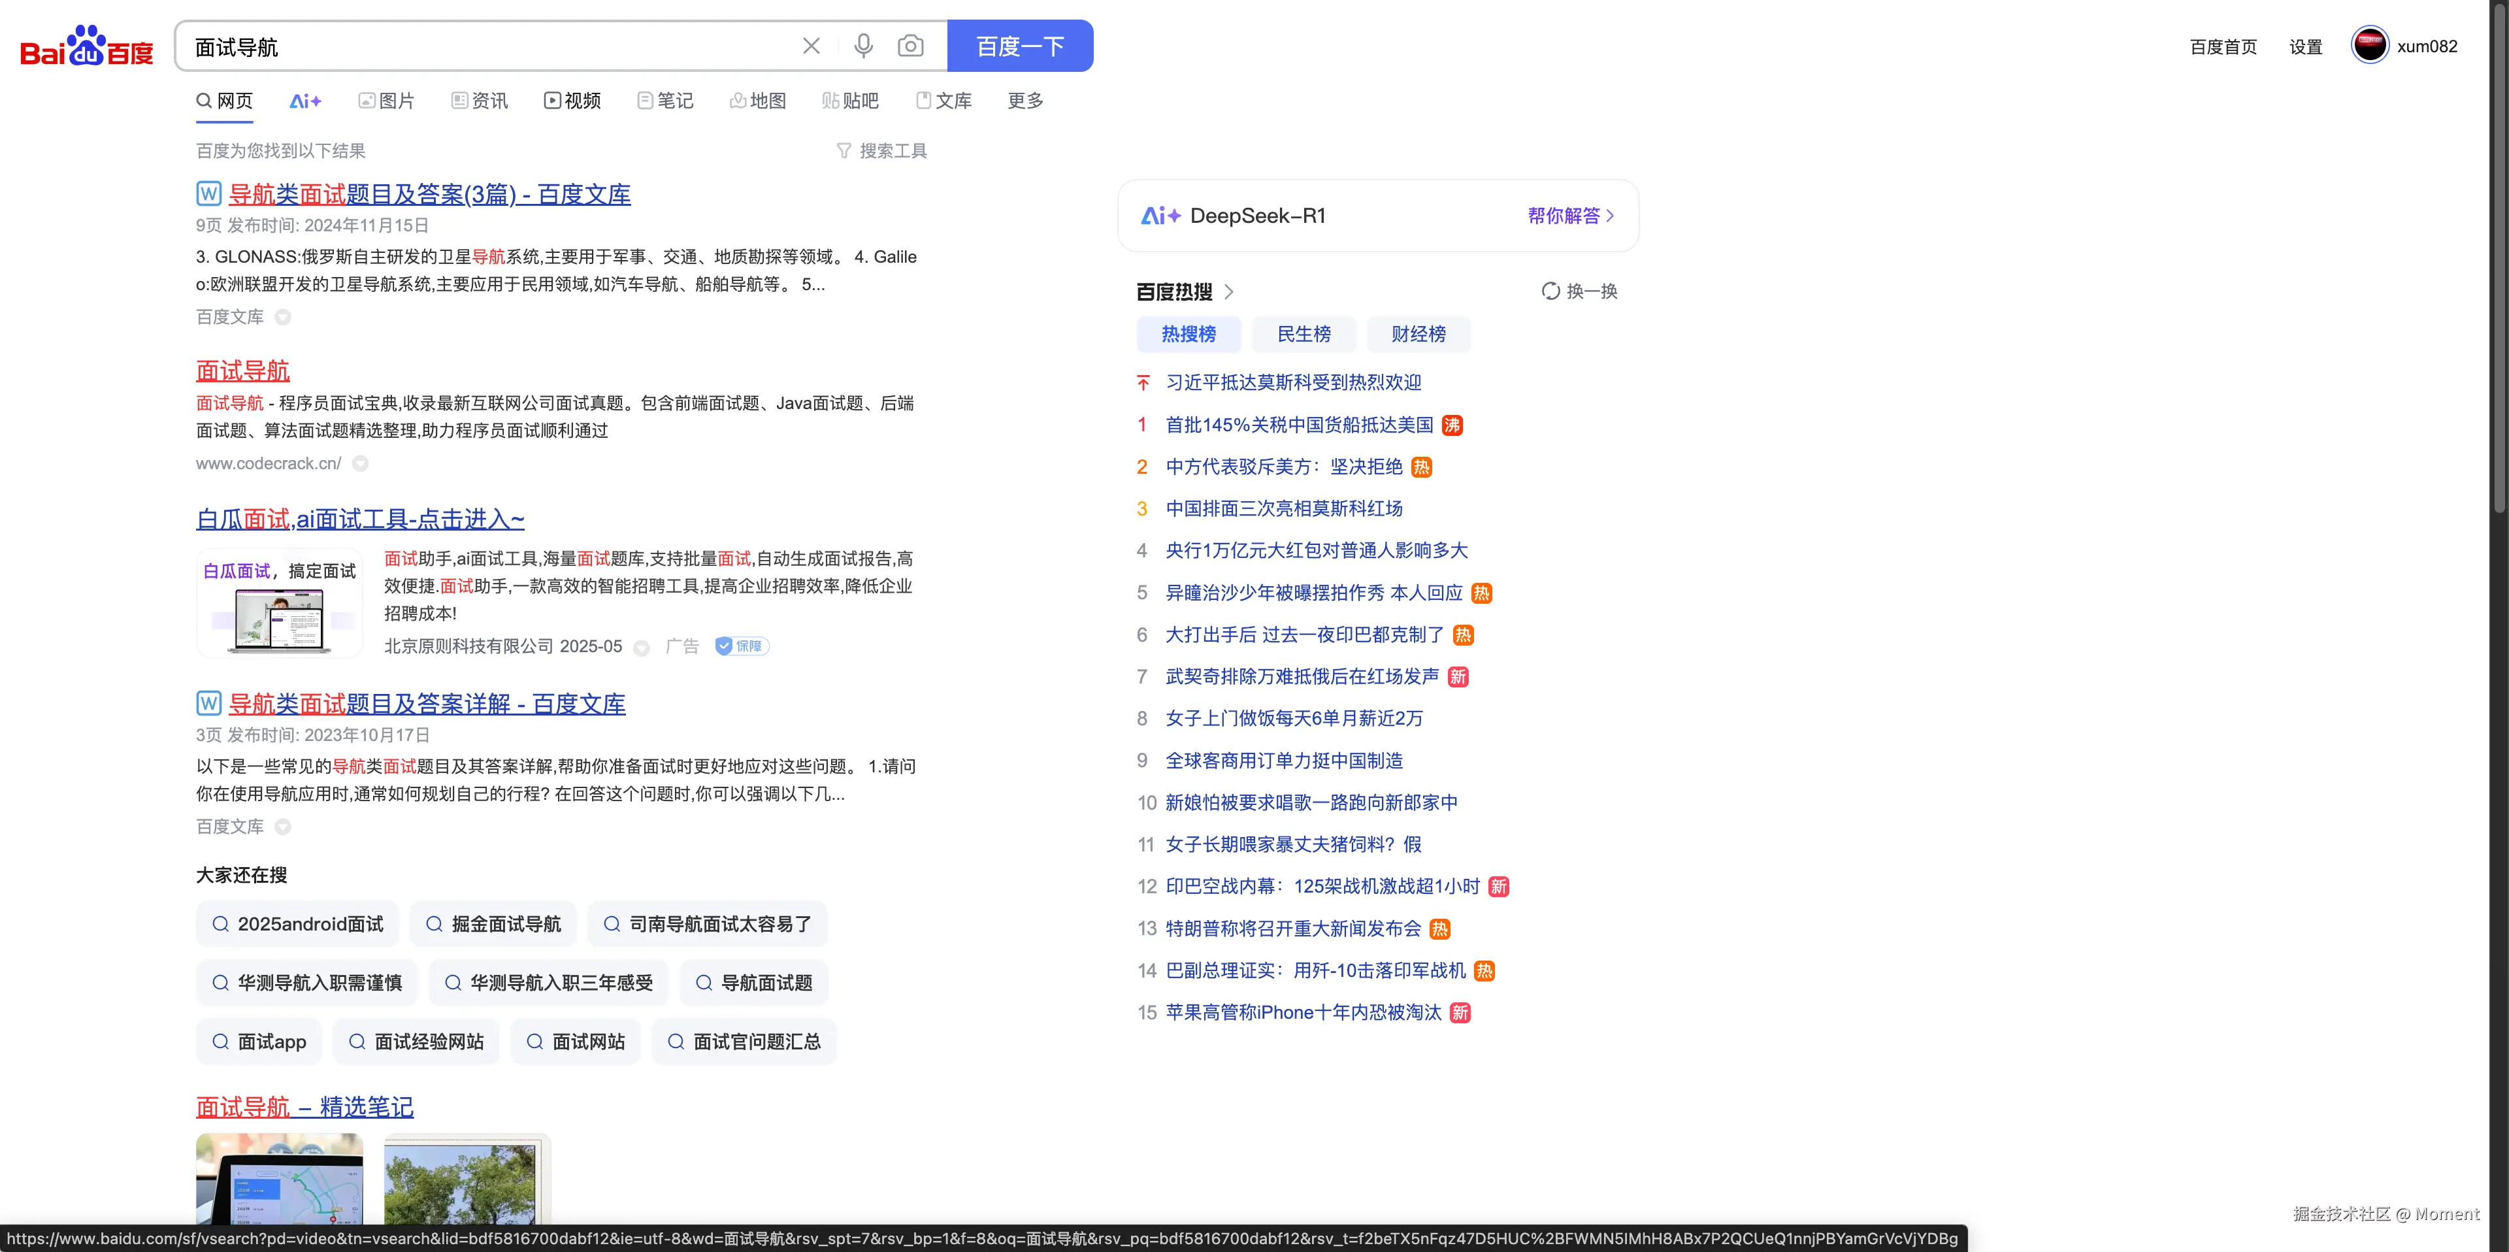Click the Baidu logo
The width and height of the screenshot is (2509, 1252).
87,46
